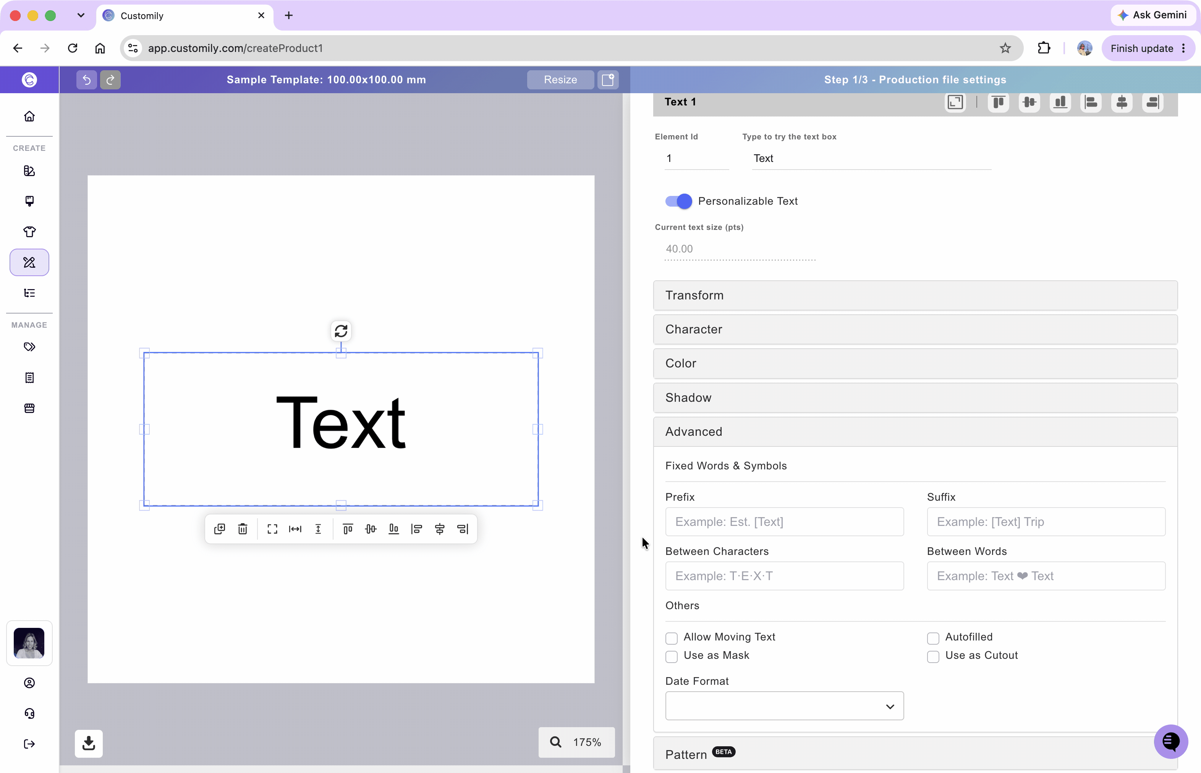
Task: Undo last action in template header
Action: (x=86, y=79)
